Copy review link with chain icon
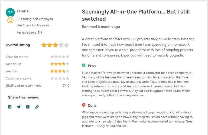This screenshot has width=208, height=135. coord(37,107)
